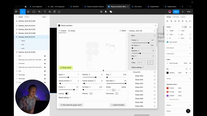
Task: Select landscape frame orientation
Action: pos(185,27)
